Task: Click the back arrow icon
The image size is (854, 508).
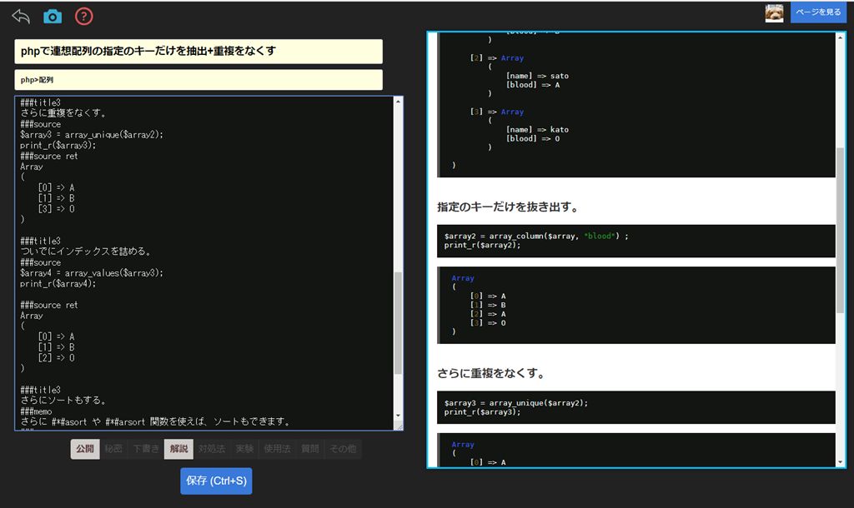Action: pyautogui.click(x=21, y=16)
